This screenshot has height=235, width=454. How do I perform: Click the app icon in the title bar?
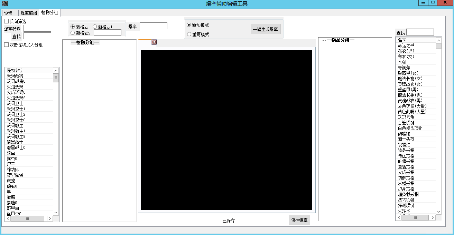[4, 3]
